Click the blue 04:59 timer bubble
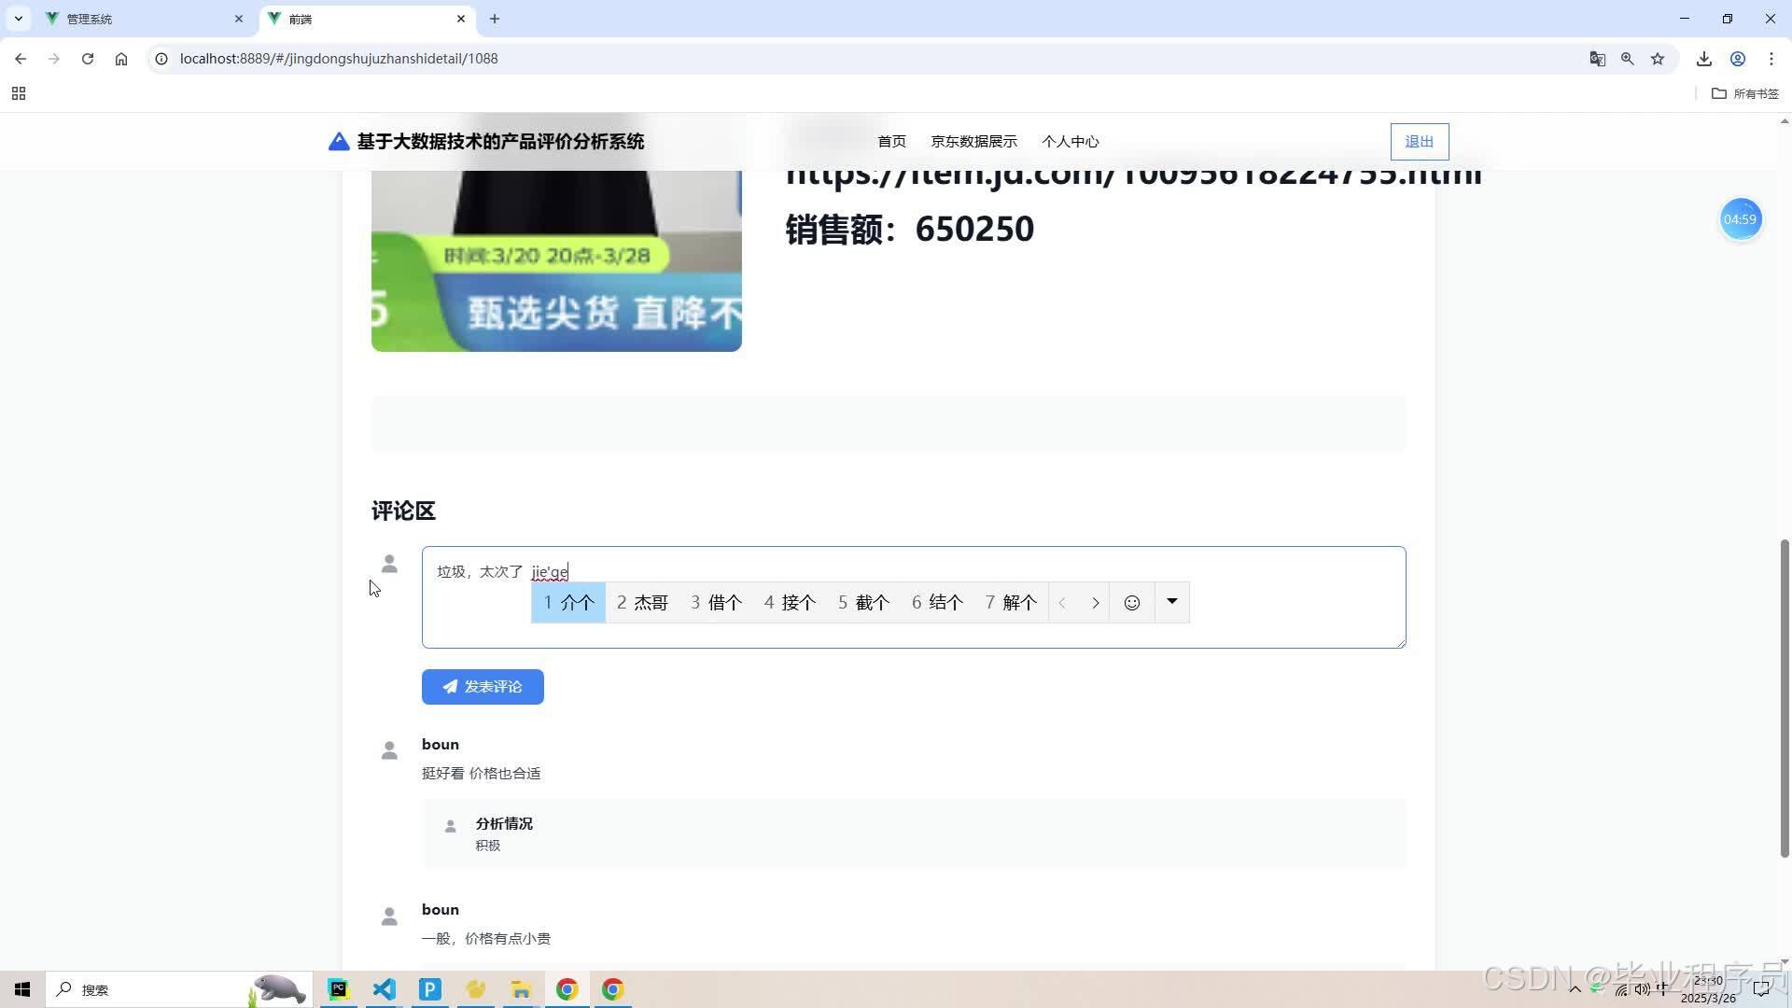This screenshot has height=1008, width=1792. coord(1740,219)
